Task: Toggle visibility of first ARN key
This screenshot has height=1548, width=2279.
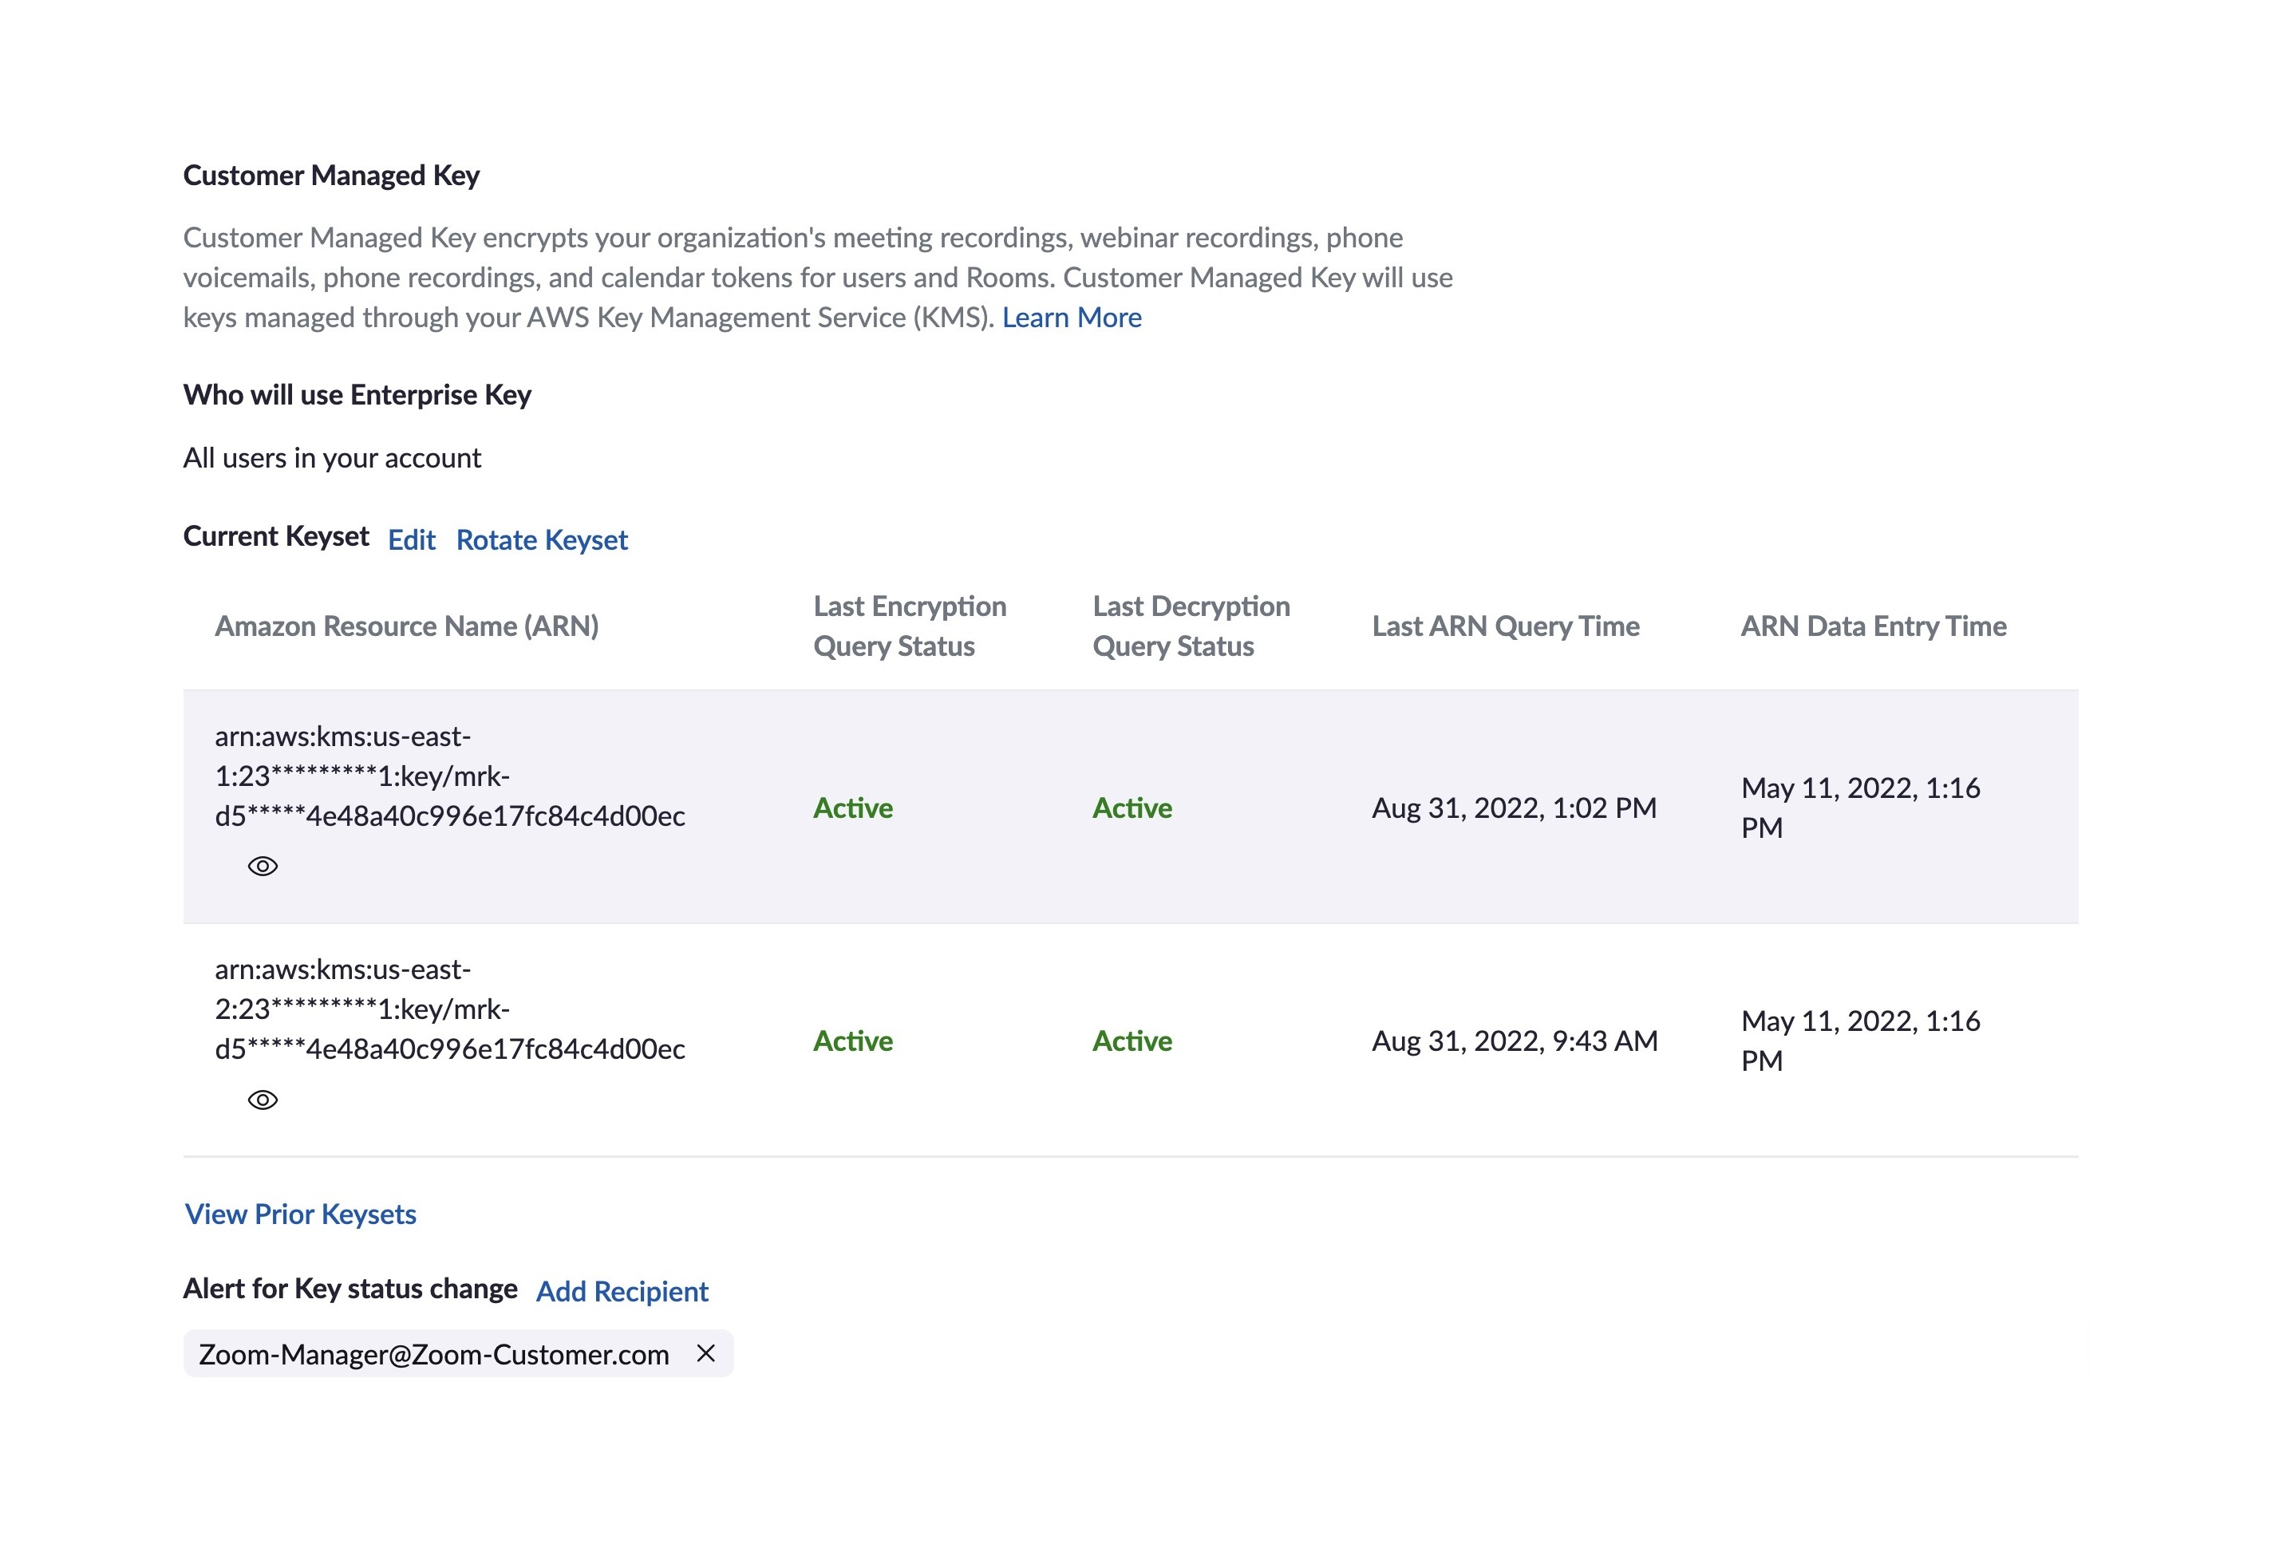Action: [263, 866]
